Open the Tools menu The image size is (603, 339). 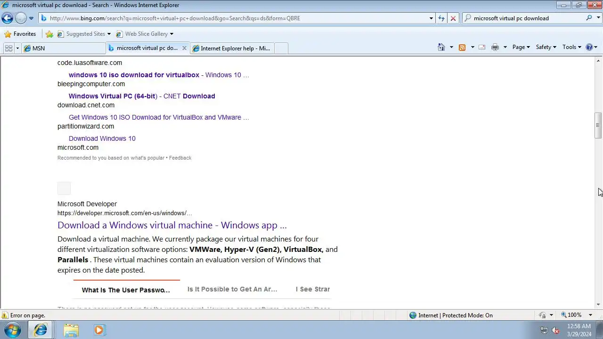[x=572, y=47]
